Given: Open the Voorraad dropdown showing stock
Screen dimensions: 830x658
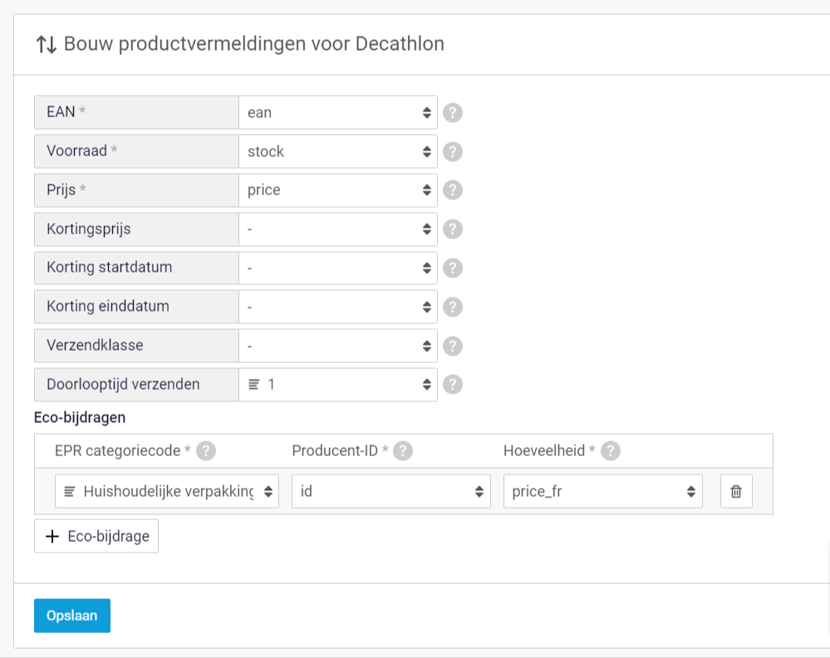Looking at the screenshot, I should click(x=337, y=151).
